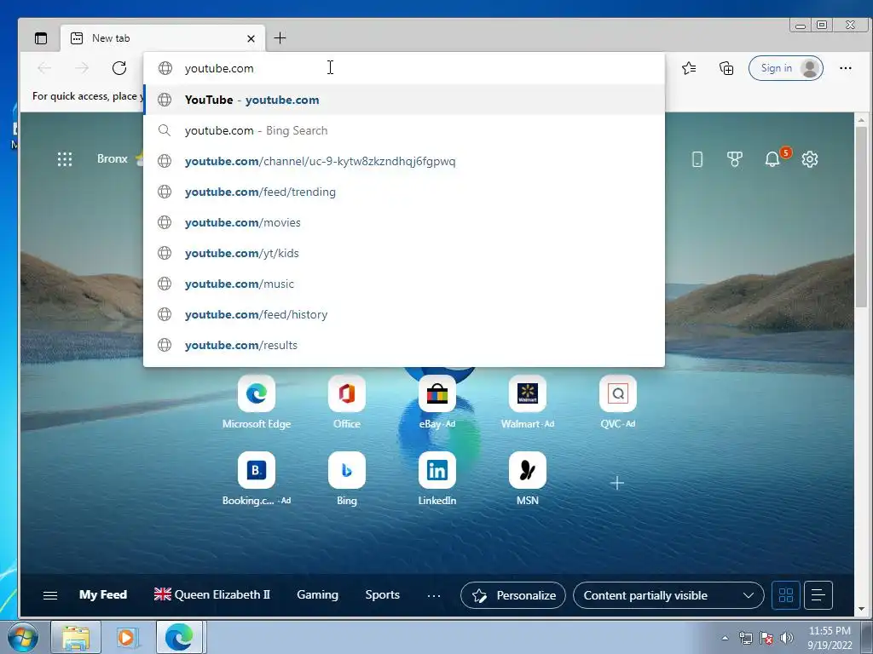Open notifications bell with 5 badge
The image size is (873, 654).
[773, 158]
